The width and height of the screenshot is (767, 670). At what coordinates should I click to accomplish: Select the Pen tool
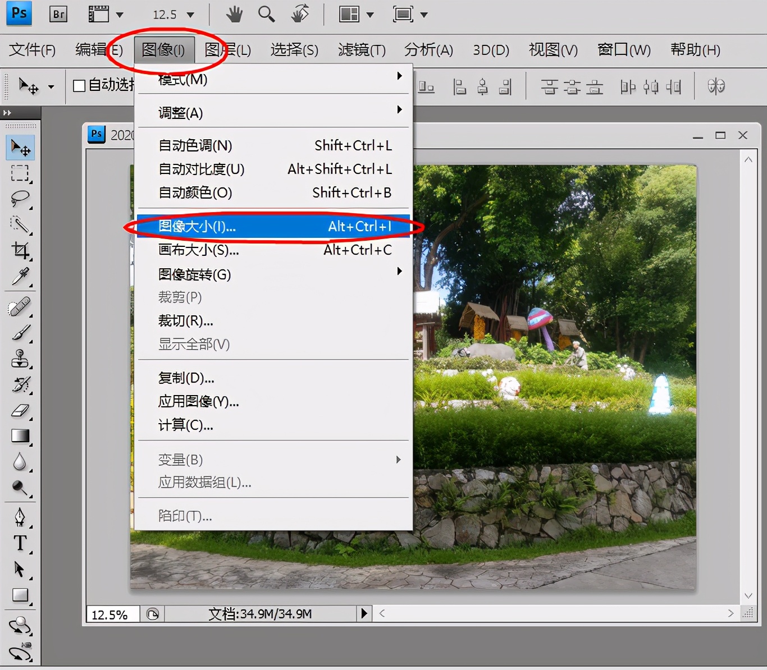coord(21,517)
